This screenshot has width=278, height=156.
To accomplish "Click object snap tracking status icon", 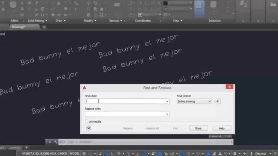I will coord(138,153).
